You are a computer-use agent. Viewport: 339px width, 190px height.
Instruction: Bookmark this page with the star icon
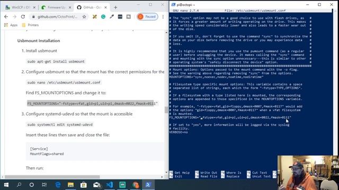(84, 16)
